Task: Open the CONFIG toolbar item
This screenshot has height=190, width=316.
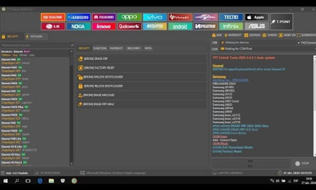Action: (x=270, y=35)
